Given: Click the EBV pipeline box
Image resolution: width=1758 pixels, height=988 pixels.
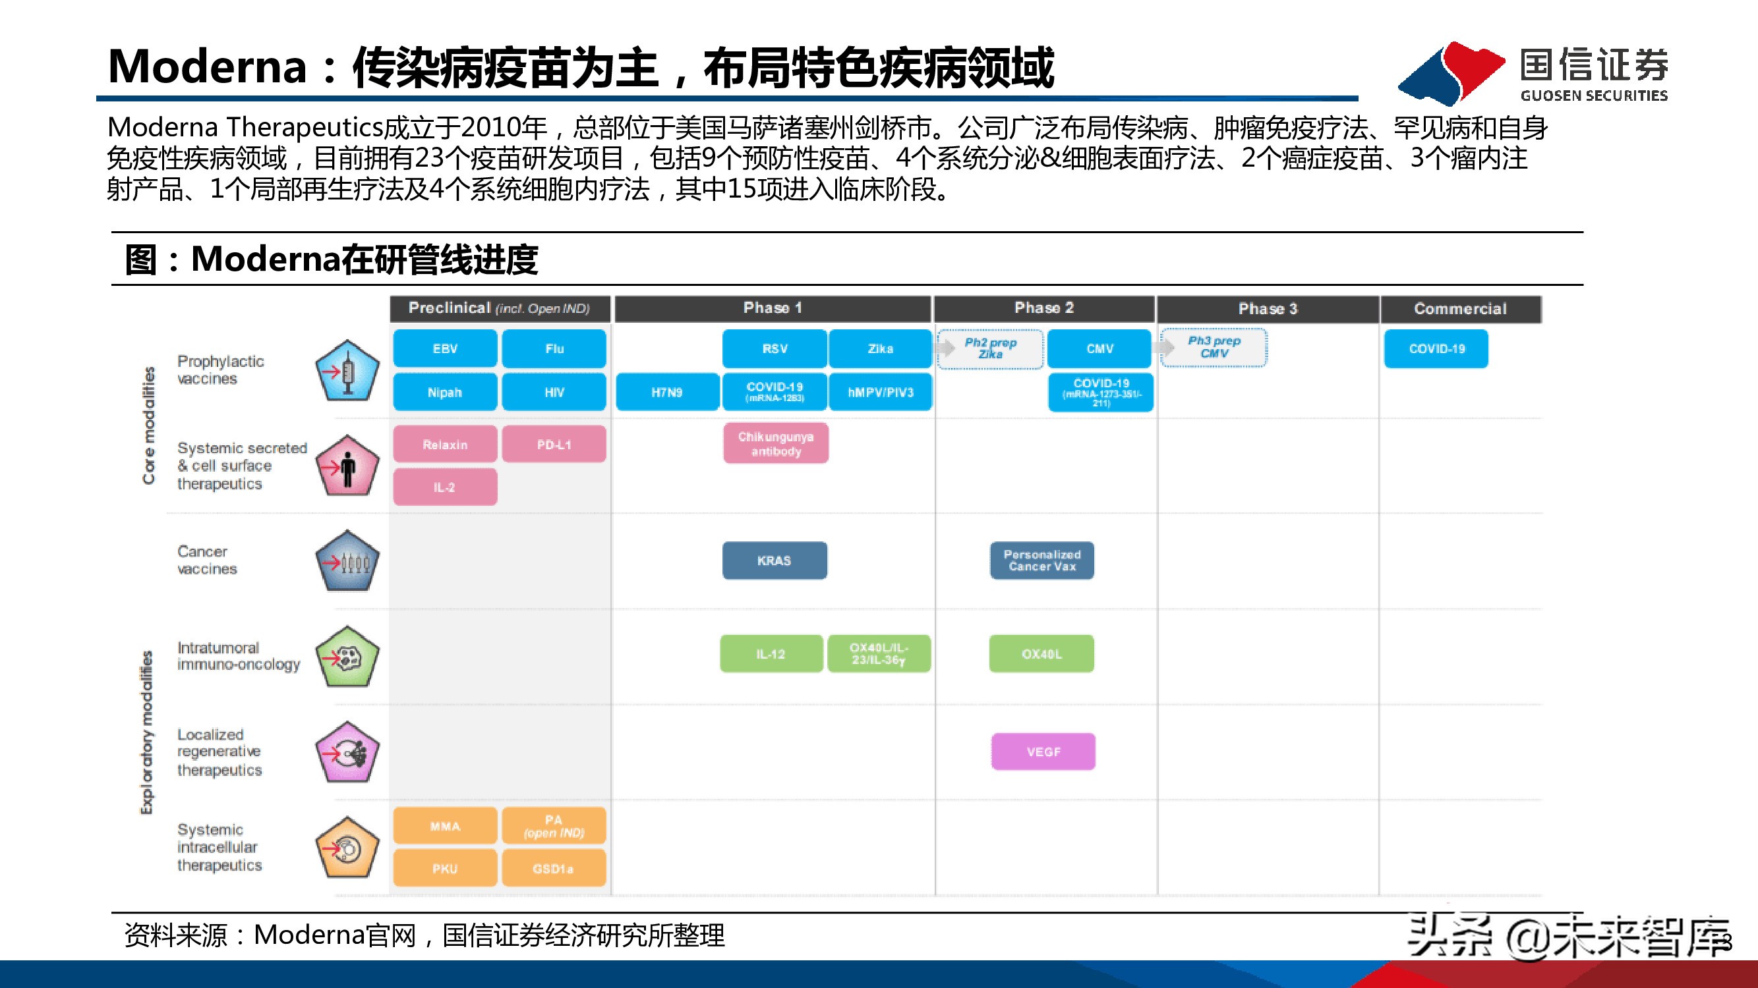Looking at the screenshot, I should (x=445, y=348).
